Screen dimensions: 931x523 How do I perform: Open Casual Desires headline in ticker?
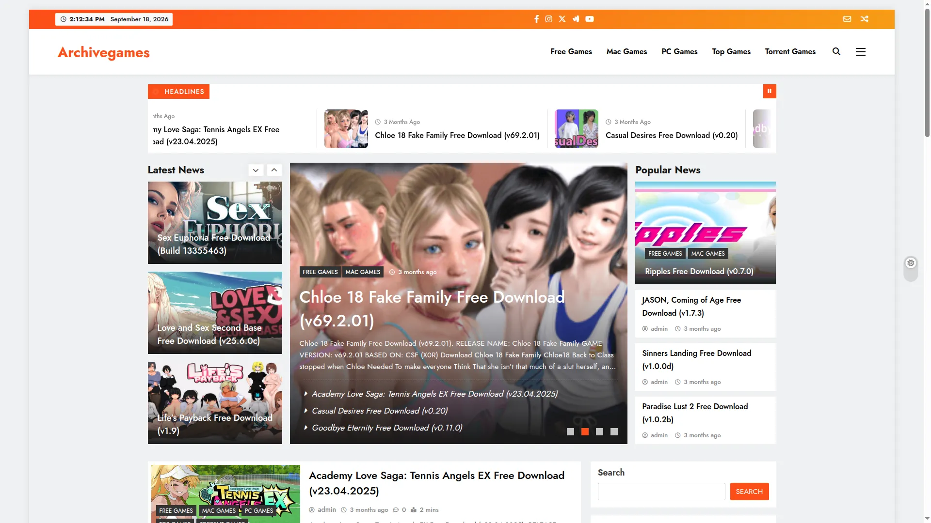coord(672,136)
